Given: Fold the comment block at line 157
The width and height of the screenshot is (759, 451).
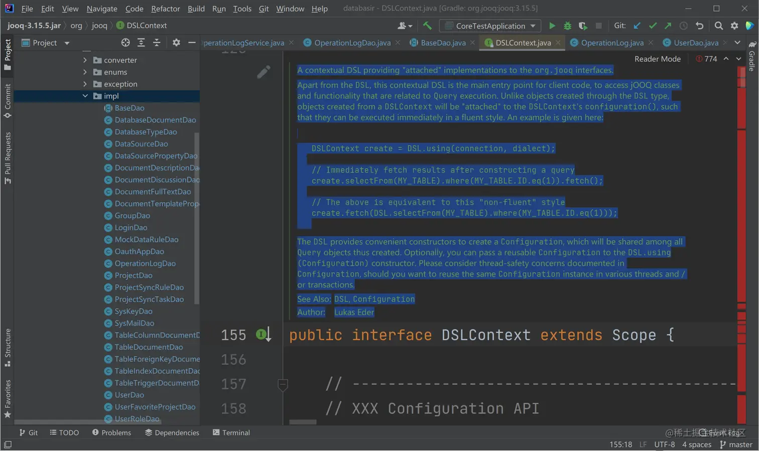Looking at the screenshot, I should coord(283,385).
